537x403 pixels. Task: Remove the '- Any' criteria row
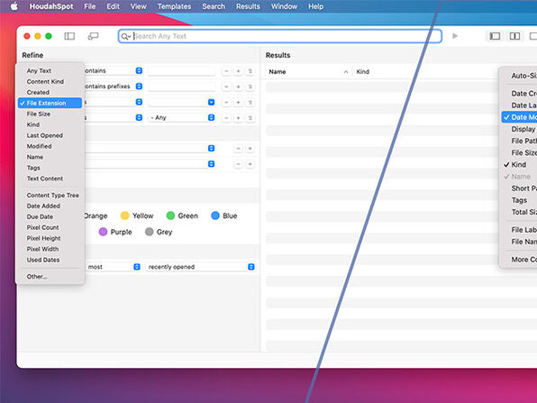[226, 118]
